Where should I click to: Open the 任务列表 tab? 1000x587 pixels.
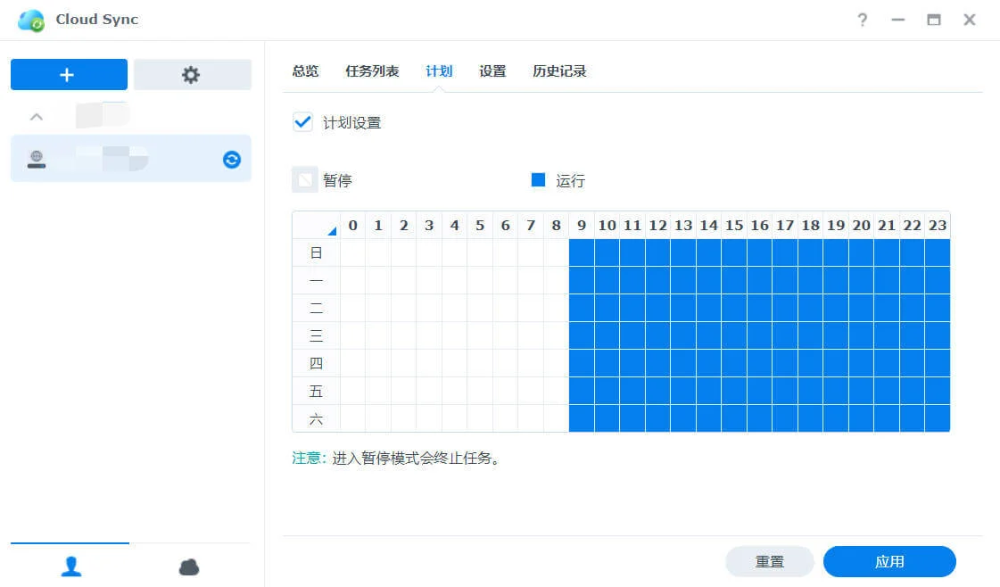coord(372,71)
